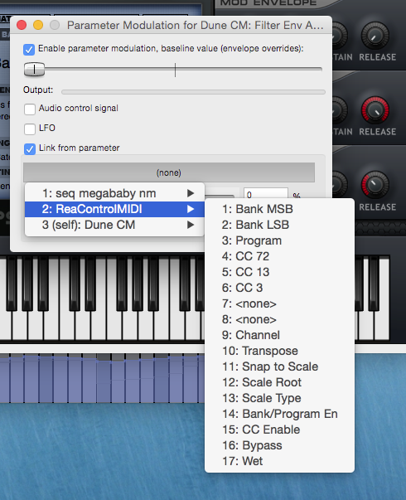Click the baseline value slider handle
Image resolution: width=406 pixels, height=500 pixels.
(35, 69)
